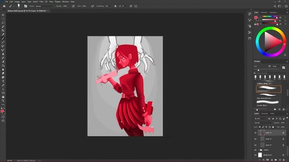The width and height of the screenshot is (289, 162).
Task: Open the Kind filter dropdown in Layers
Action: click(x=261, y=119)
